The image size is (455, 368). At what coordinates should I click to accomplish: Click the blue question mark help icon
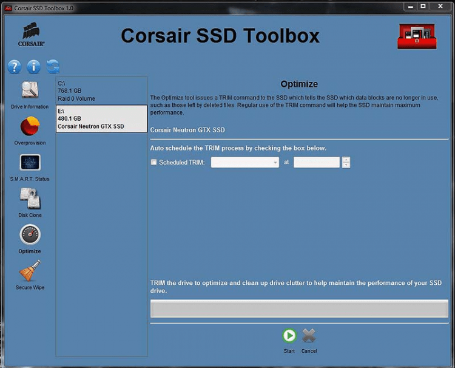coord(15,67)
